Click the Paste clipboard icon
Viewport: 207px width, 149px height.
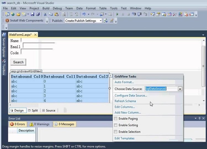[56, 14]
